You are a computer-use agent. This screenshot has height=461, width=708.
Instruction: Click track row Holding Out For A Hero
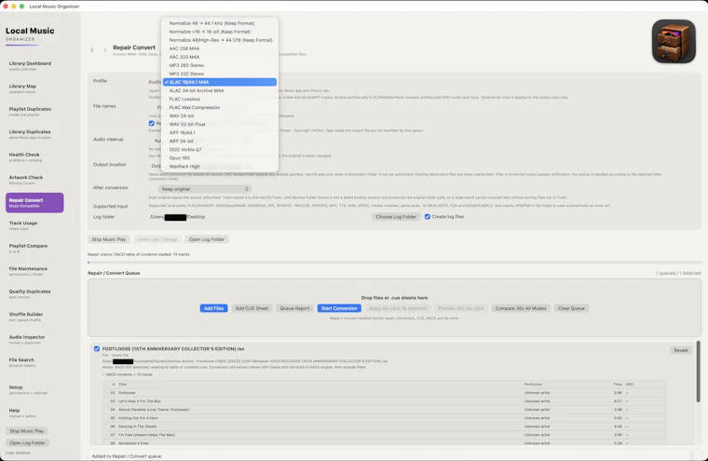(384, 418)
